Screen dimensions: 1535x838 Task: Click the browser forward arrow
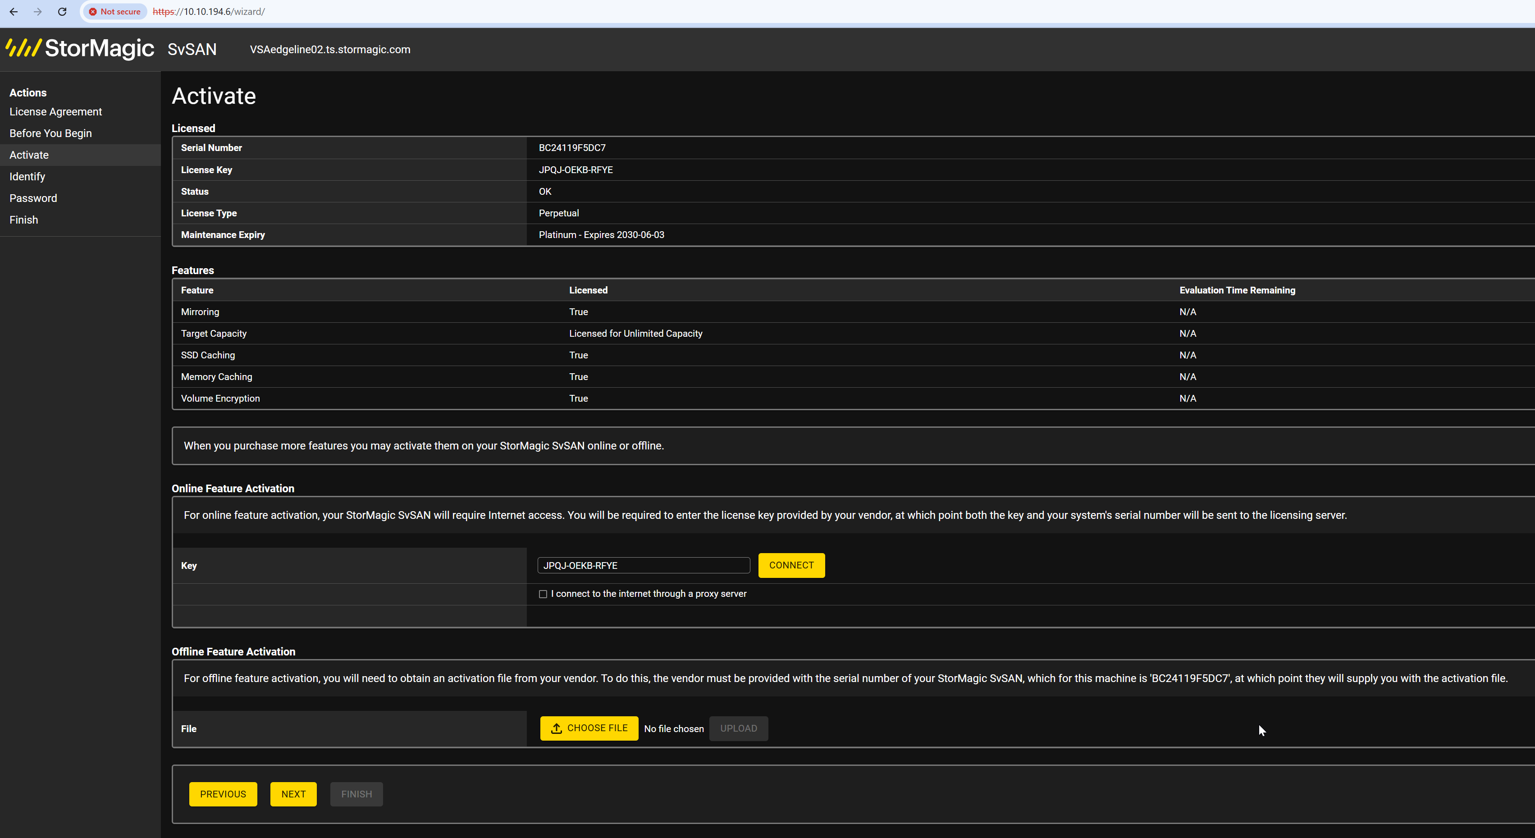(x=37, y=11)
